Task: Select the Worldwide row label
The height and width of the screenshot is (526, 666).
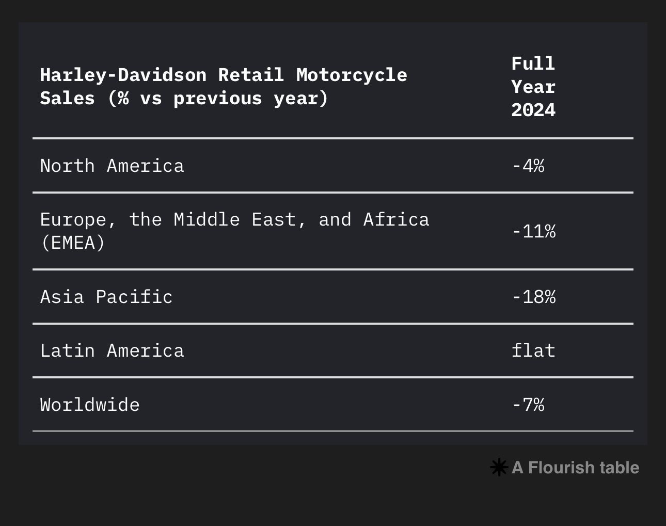Action: click(90, 405)
